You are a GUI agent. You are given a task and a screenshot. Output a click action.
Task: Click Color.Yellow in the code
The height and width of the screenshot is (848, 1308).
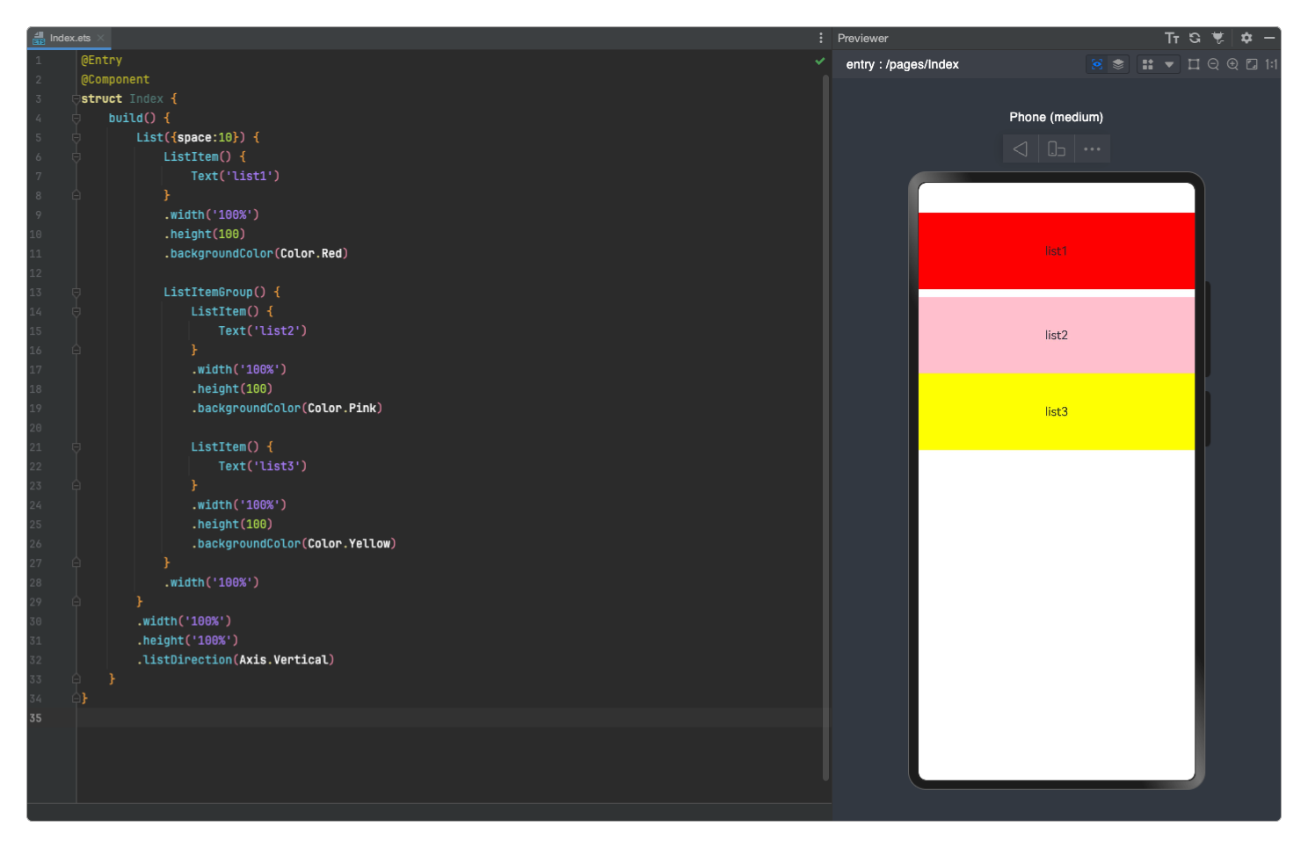349,544
